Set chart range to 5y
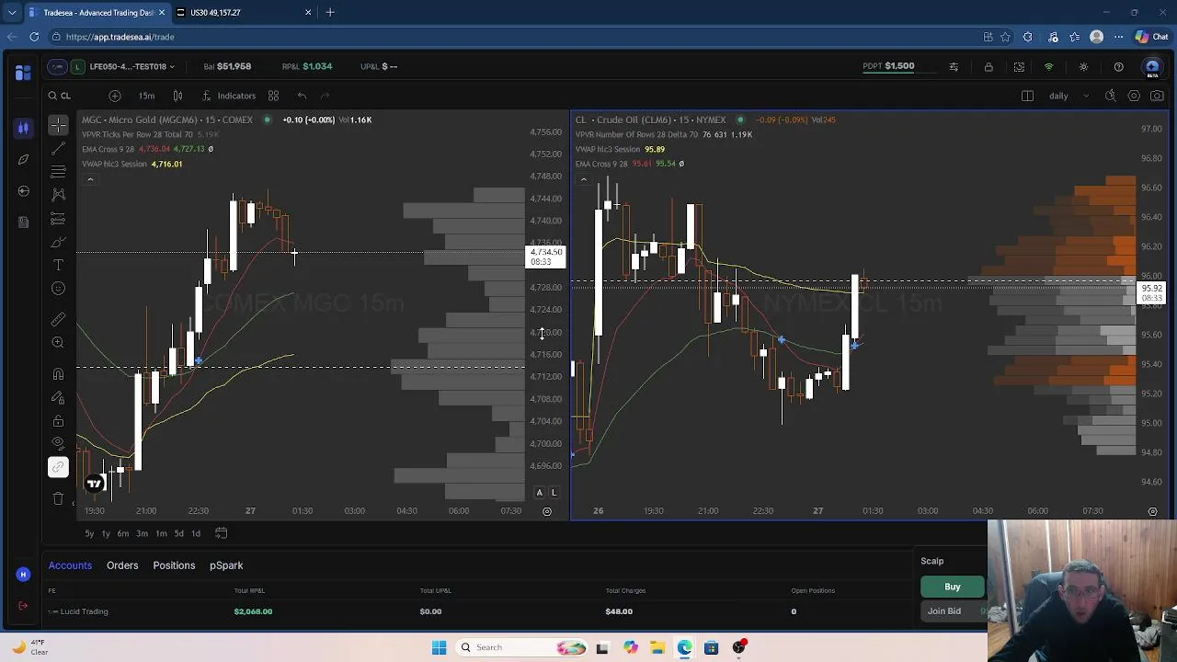The width and height of the screenshot is (1177, 662). coord(89,533)
